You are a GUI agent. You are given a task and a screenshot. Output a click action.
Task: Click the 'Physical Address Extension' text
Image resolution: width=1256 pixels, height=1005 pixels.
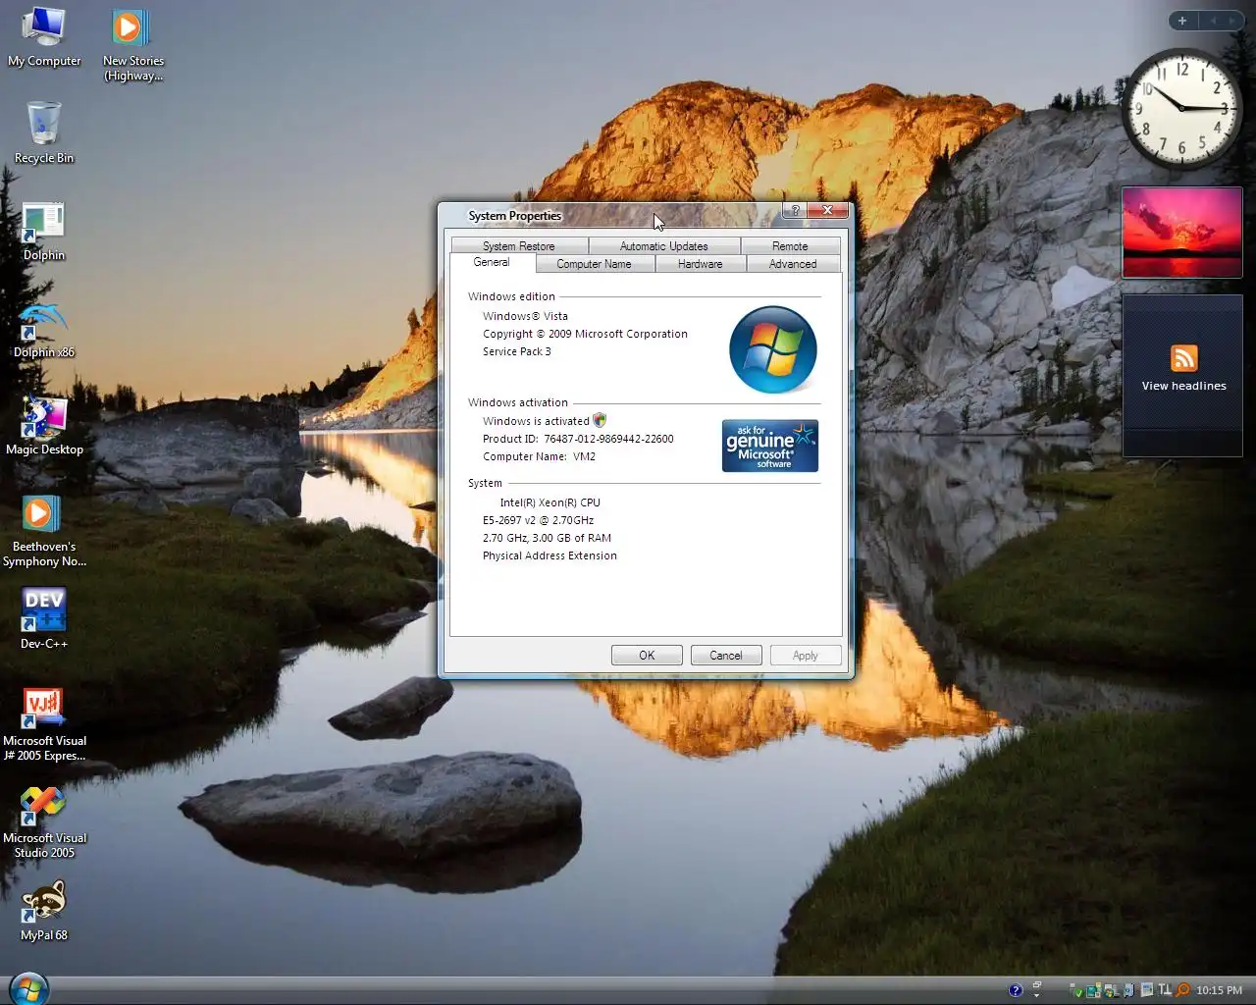549,555
